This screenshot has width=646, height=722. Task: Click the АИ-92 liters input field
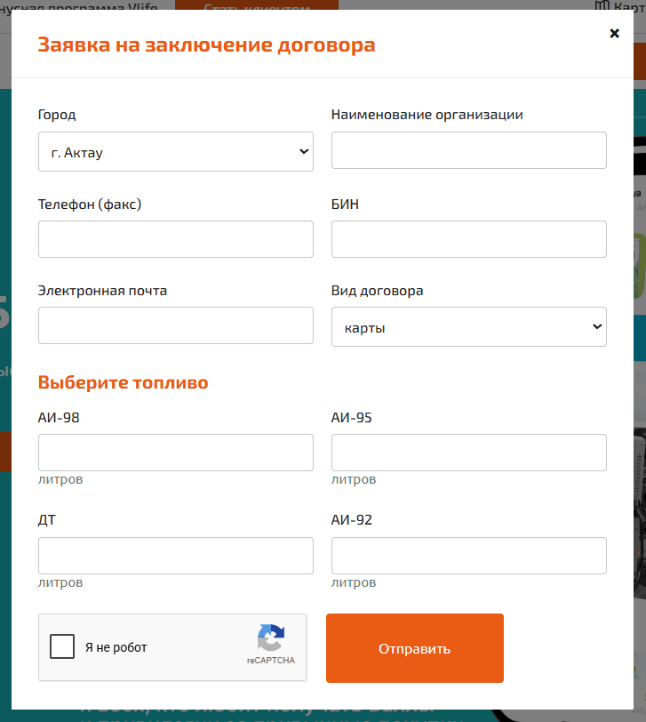click(x=469, y=556)
